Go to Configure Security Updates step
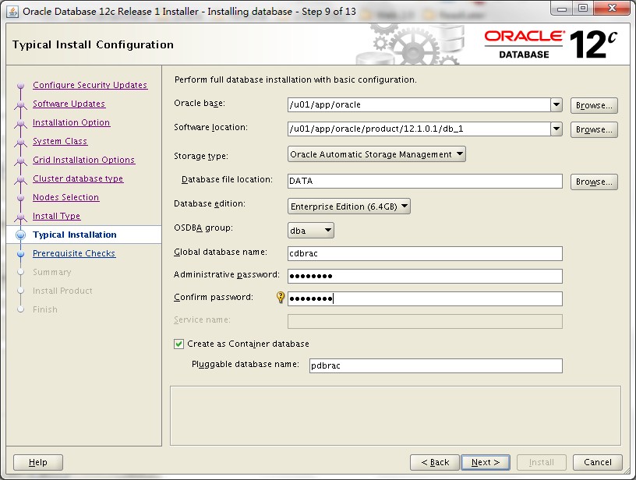 [x=90, y=85]
